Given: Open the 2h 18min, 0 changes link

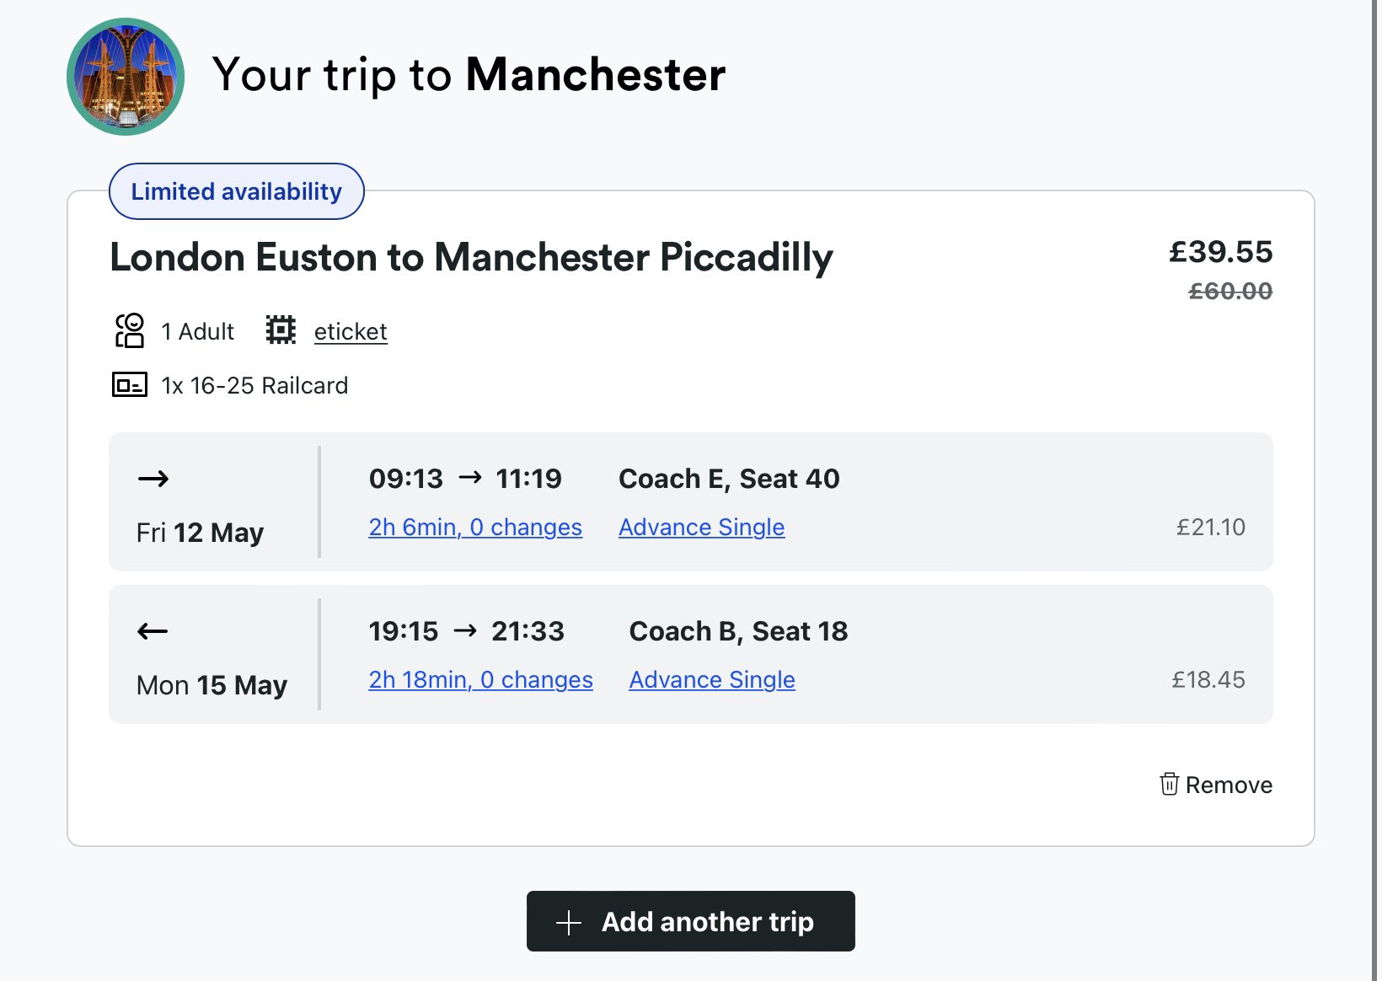Looking at the screenshot, I should [480, 679].
